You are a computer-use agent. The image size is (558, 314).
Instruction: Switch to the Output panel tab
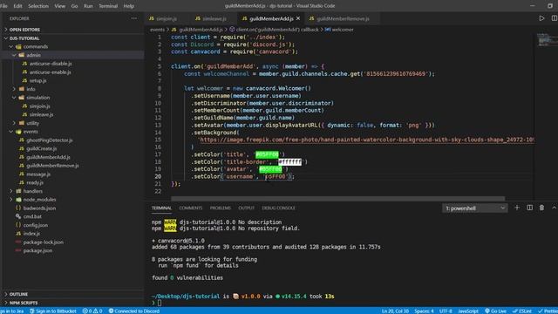pos(246,208)
